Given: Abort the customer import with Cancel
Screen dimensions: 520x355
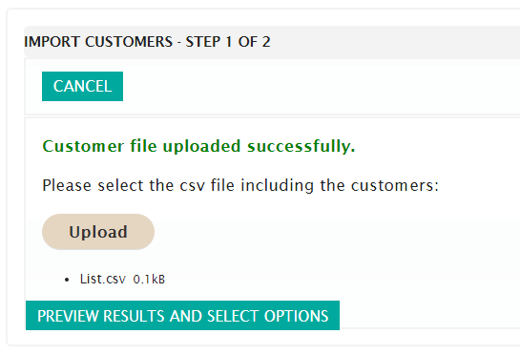Looking at the screenshot, I should (x=82, y=86).
